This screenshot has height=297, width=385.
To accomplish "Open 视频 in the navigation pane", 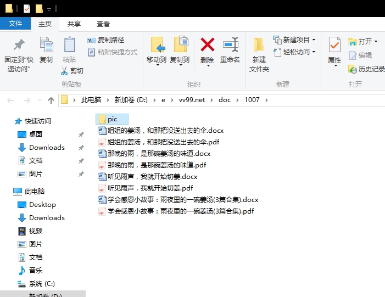I will point(30,231).
